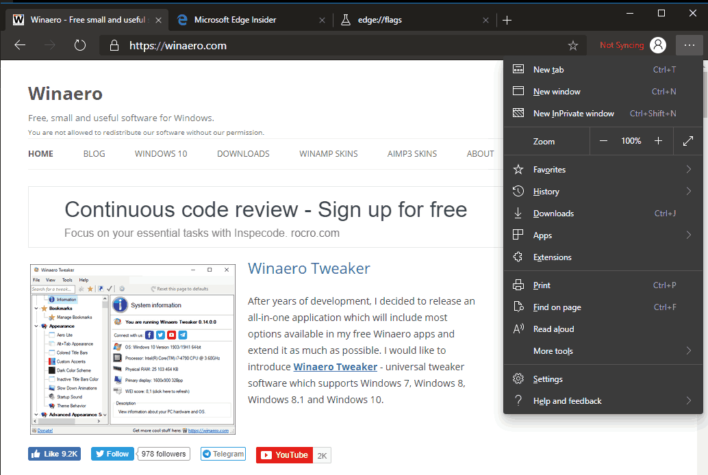This screenshot has height=475, width=708.
Task: Click the 978 followers counter
Action: click(164, 454)
